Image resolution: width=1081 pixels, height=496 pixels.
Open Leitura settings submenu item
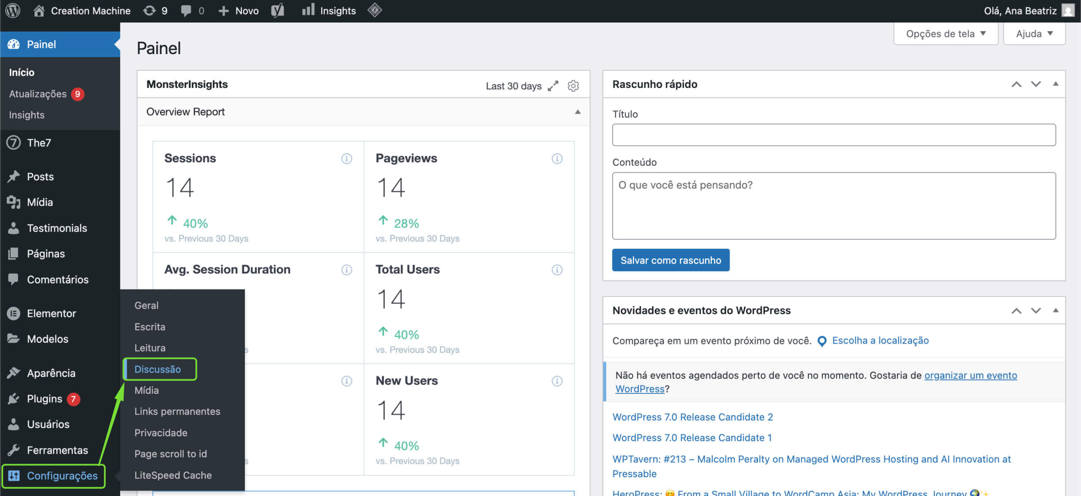[x=150, y=348]
